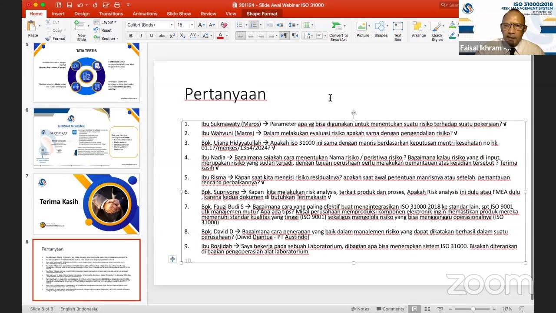This screenshot has height=313, width=556.
Task: Click the red font color swatch
Action: pos(220,36)
